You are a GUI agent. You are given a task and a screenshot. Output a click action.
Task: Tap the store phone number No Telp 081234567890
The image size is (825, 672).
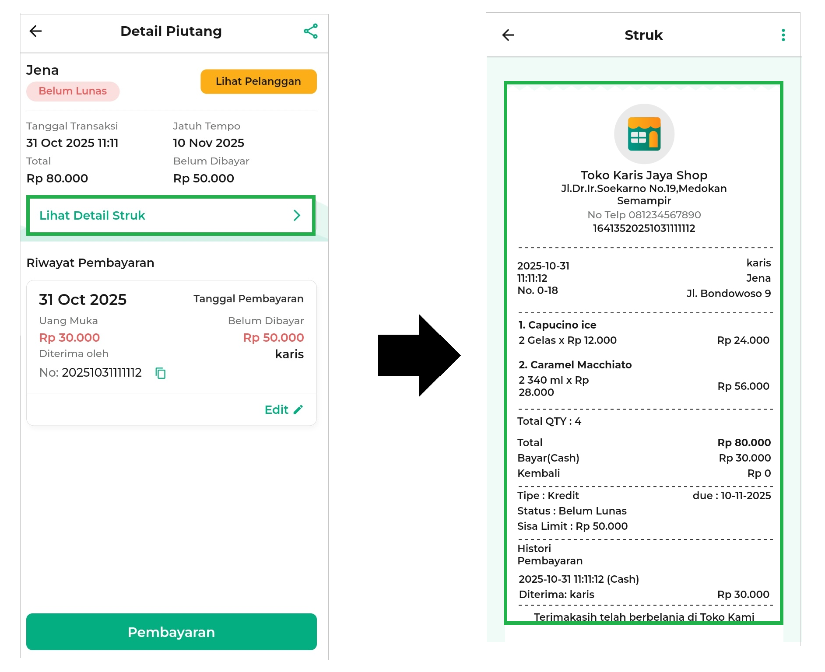[x=644, y=215]
